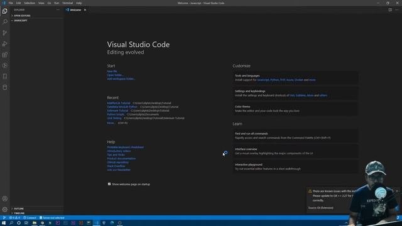
Task: Open the Selection menu
Action: pyautogui.click(x=30, y=3)
